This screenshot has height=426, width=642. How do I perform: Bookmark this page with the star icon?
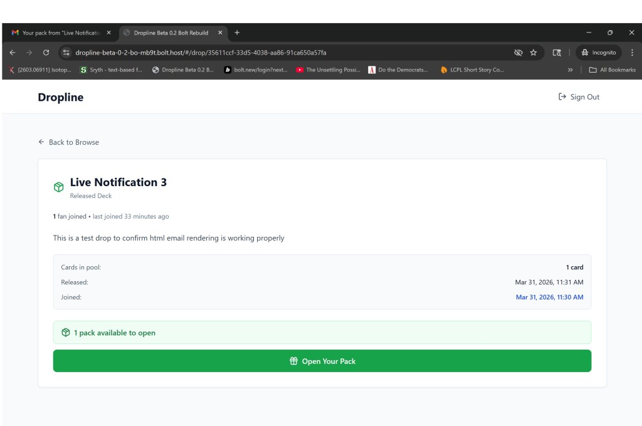coord(534,53)
